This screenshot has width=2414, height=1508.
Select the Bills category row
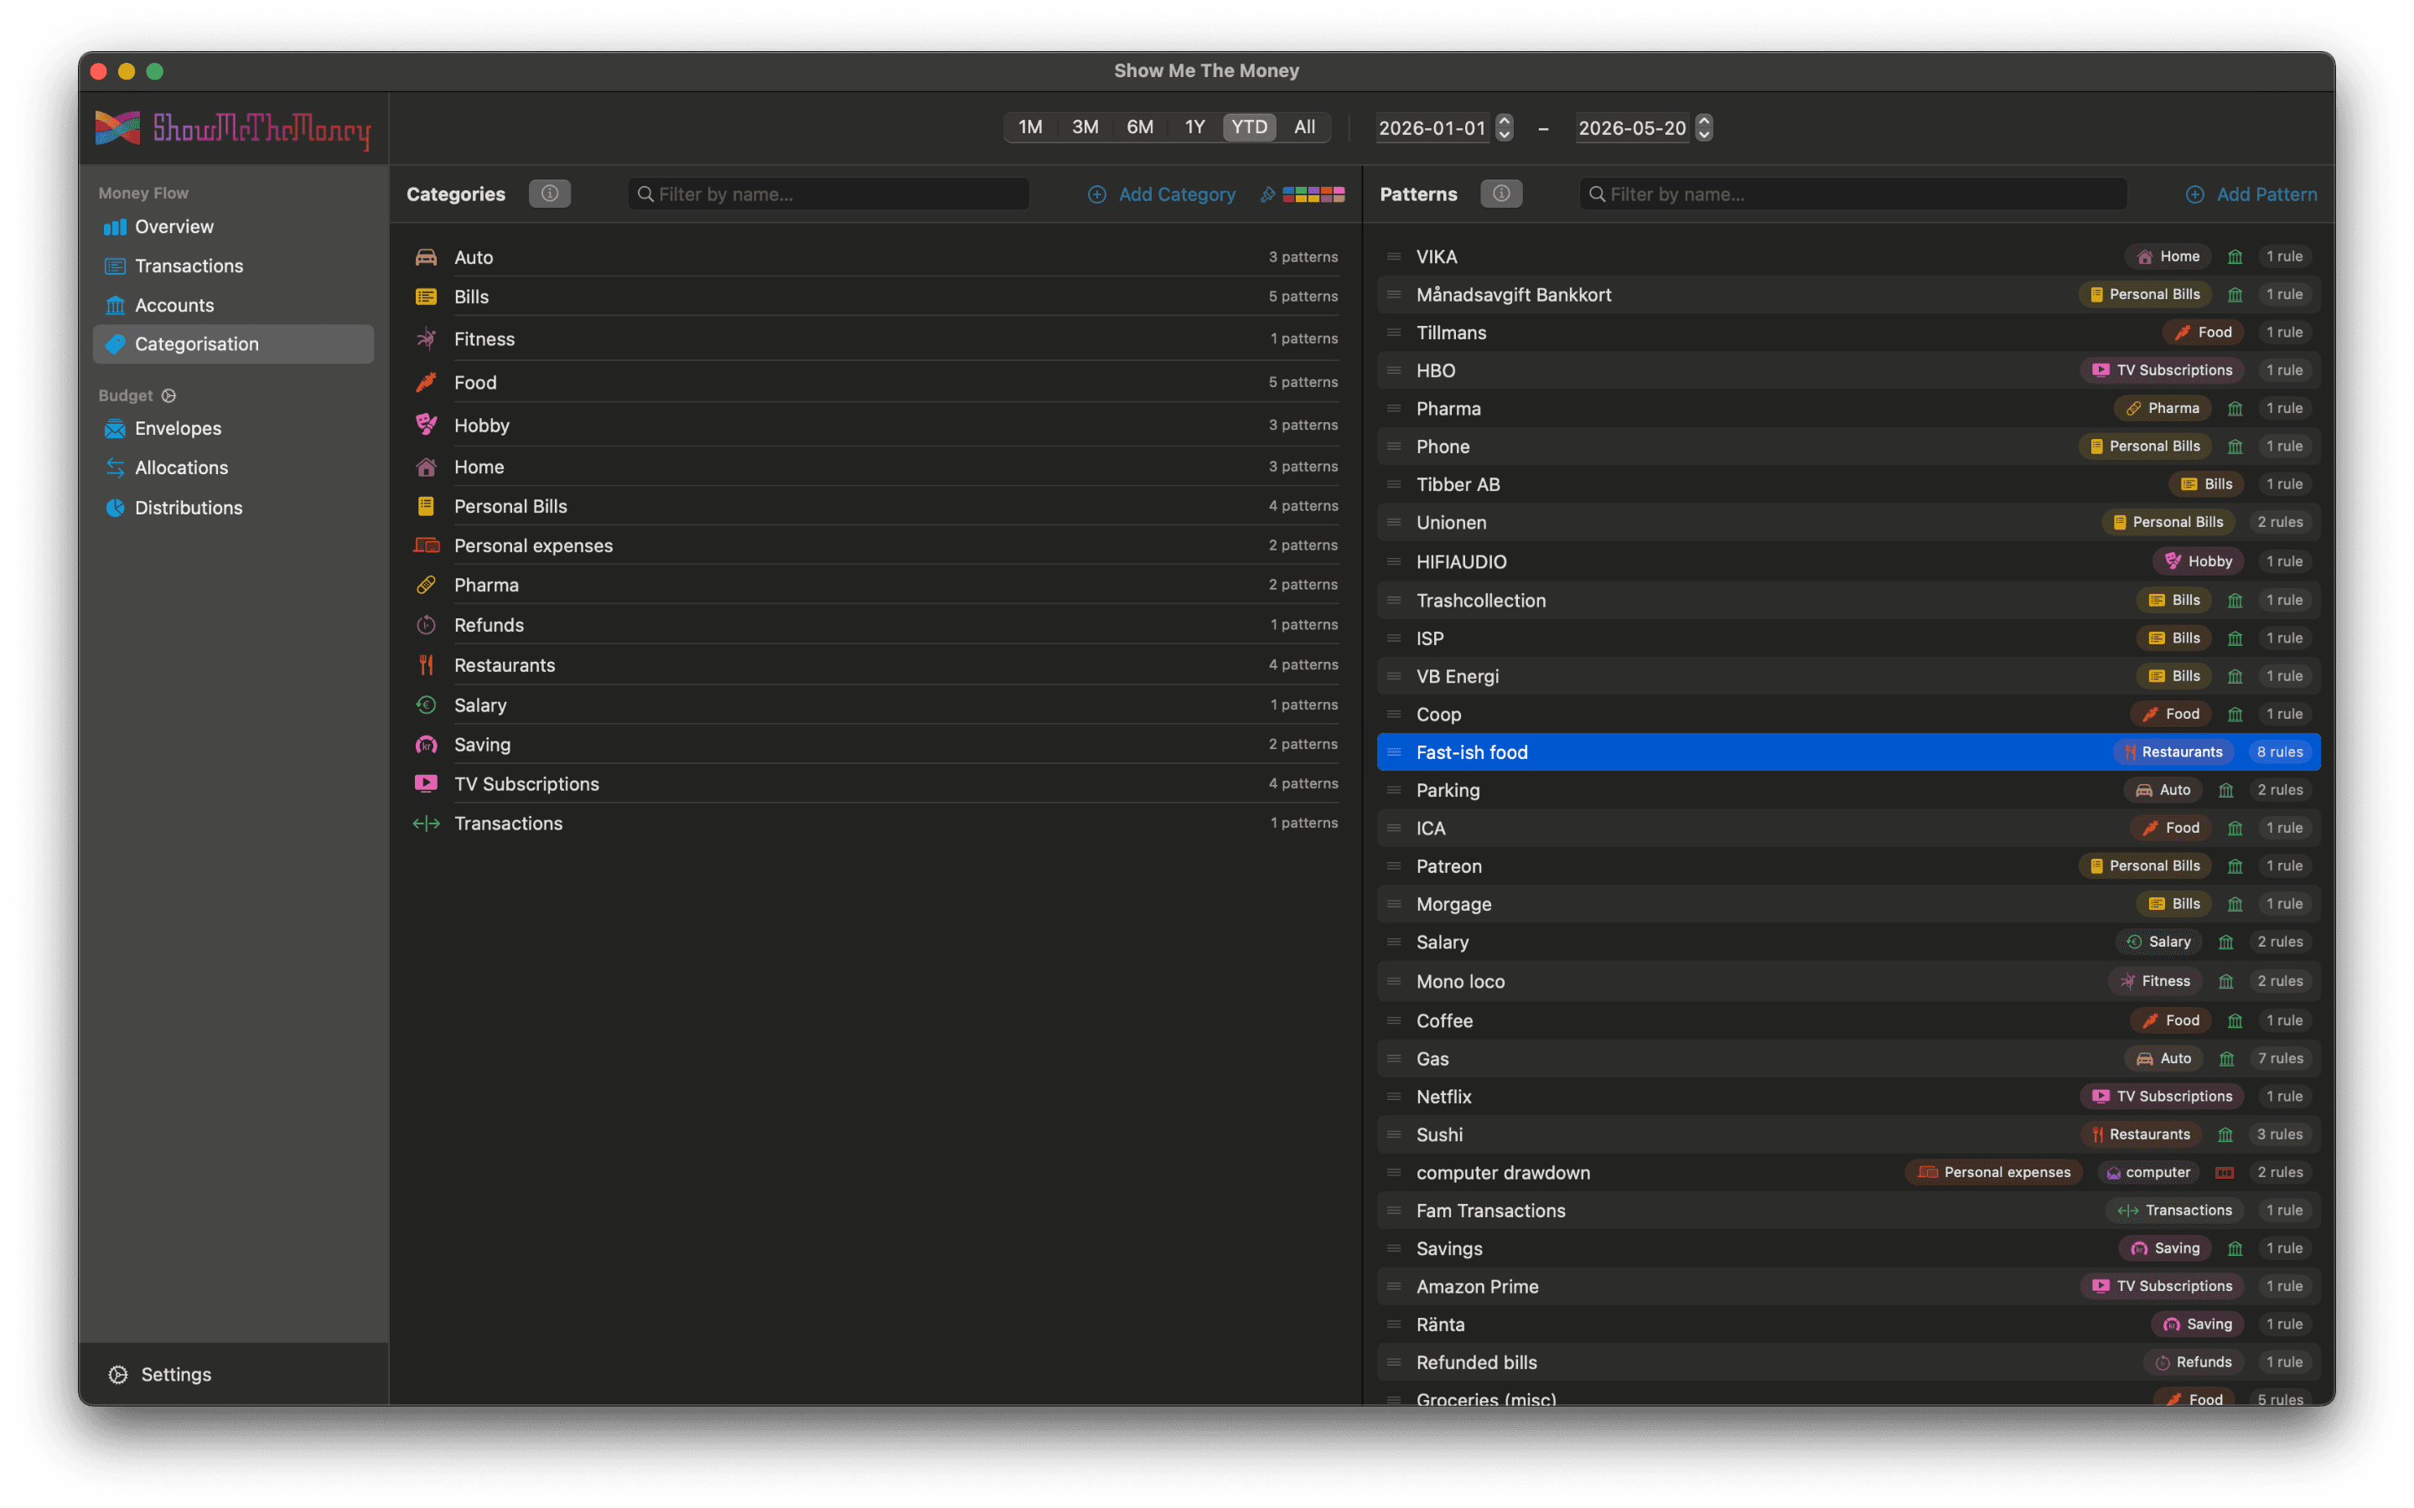[x=876, y=297]
